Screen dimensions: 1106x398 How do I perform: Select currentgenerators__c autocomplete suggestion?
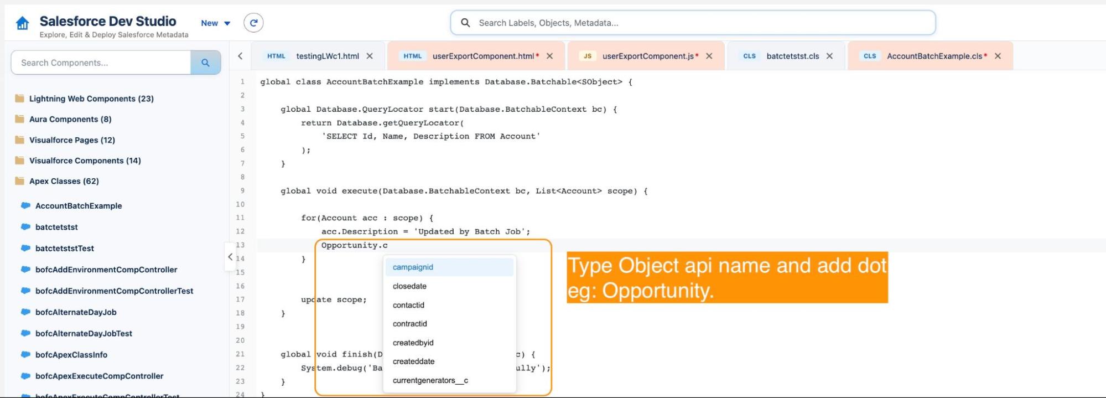point(449,380)
